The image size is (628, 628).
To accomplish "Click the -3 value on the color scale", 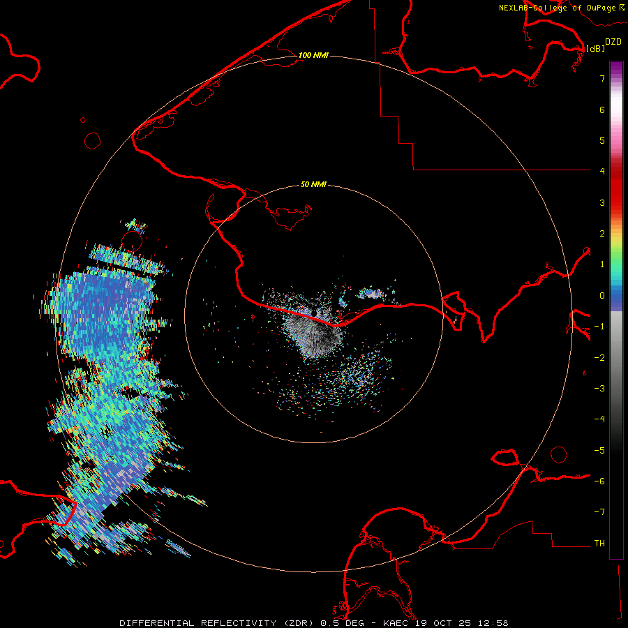I will pyautogui.click(x=599, y=389).
